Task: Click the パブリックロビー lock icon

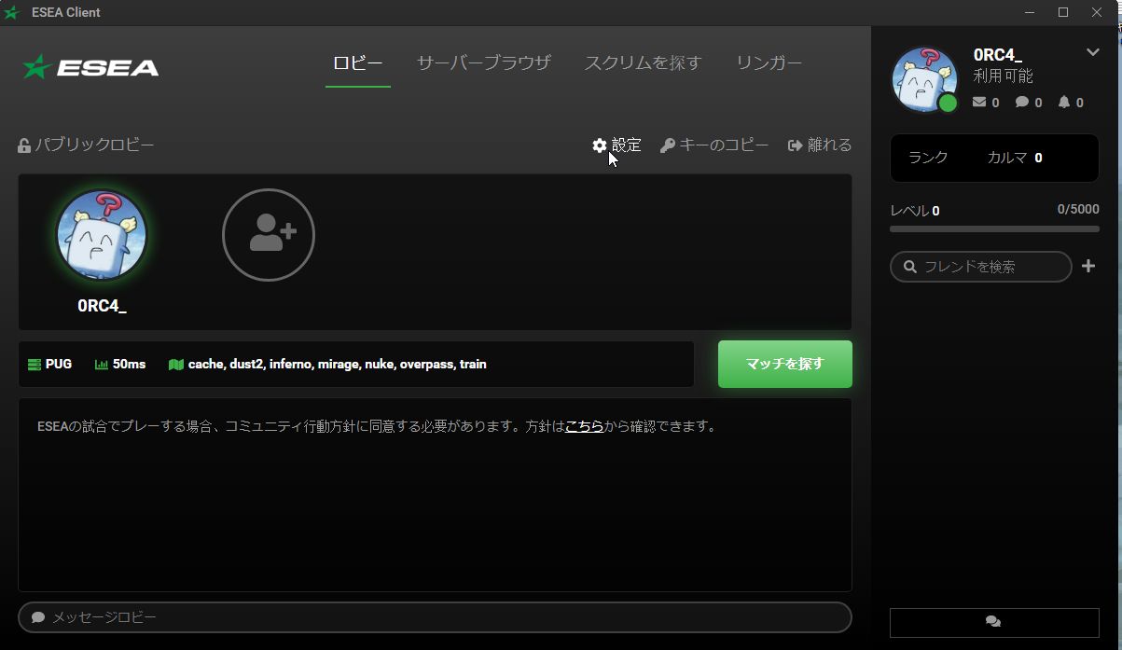Action: pyautogui.click(x=24, y=145)
